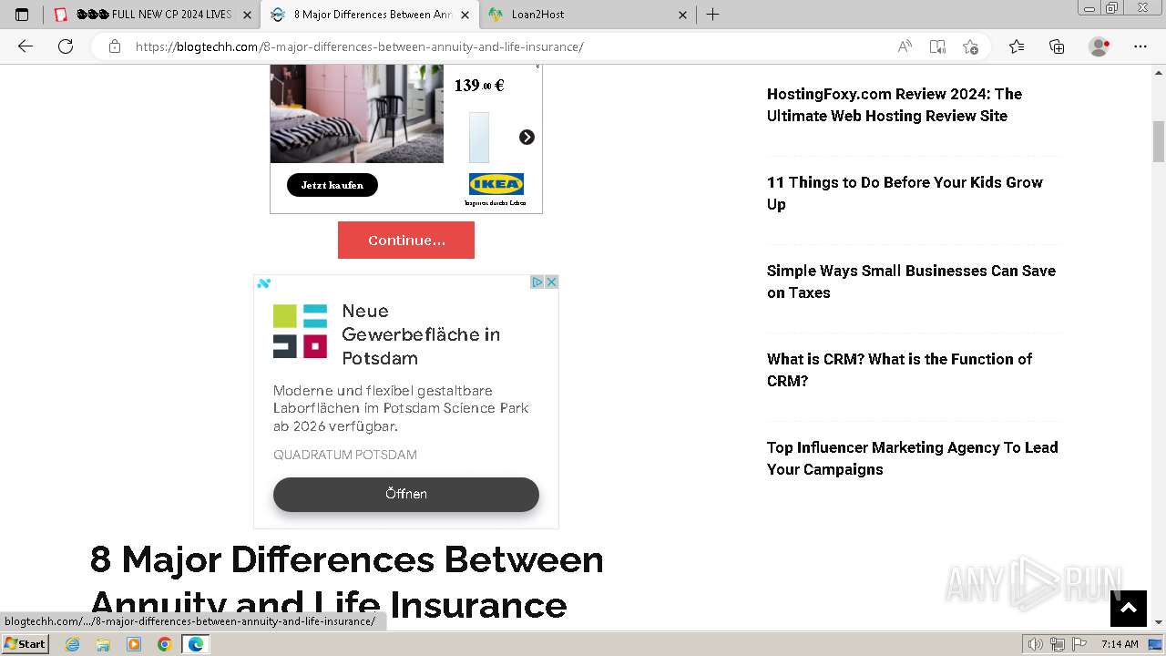Close the Potsdam ad with X

(551, 282)
